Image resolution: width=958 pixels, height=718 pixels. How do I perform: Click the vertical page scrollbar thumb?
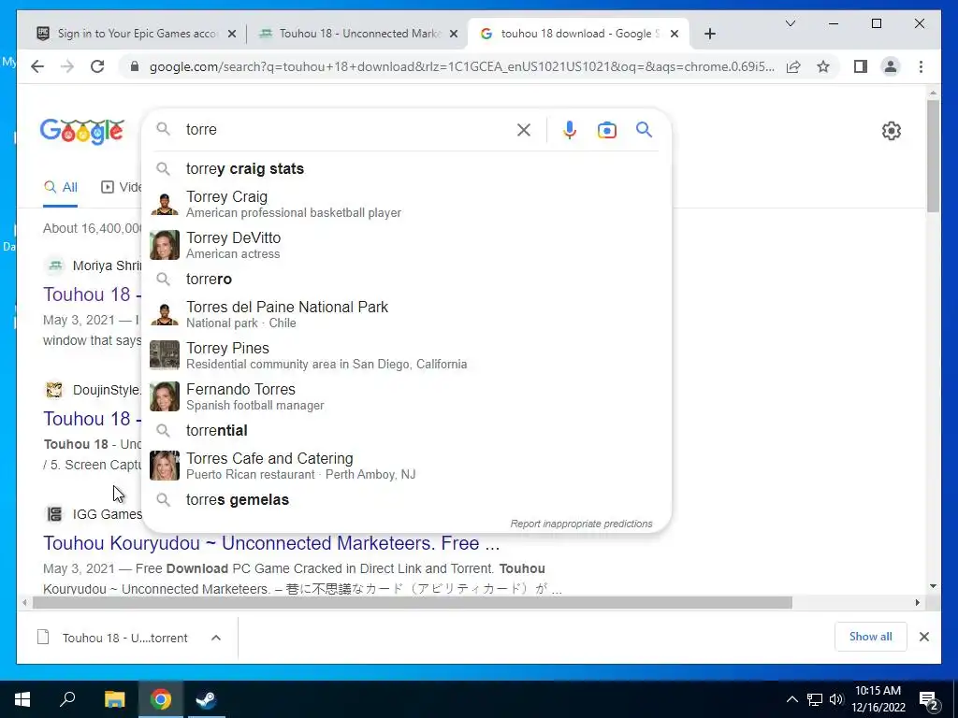[933, 156]
